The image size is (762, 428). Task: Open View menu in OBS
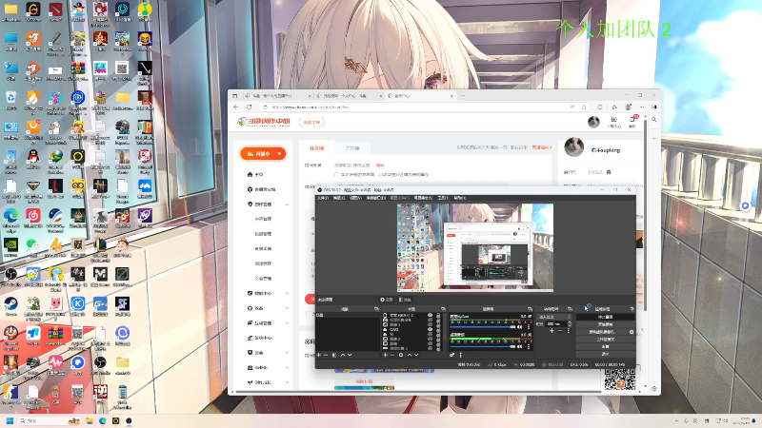point(355,198)
